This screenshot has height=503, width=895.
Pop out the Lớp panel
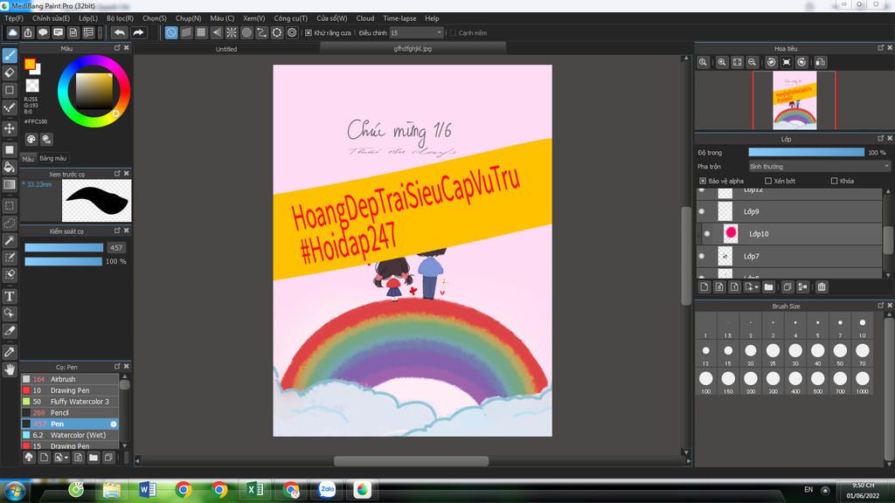(881, 139)
